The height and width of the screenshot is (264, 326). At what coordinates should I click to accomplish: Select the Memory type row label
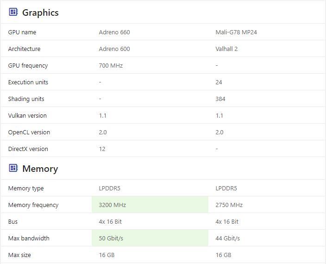click(x=26, y=189)
